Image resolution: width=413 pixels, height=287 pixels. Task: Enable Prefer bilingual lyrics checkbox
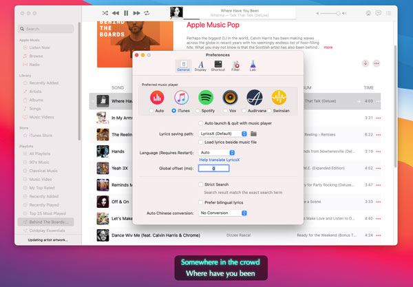pos(201,202)
